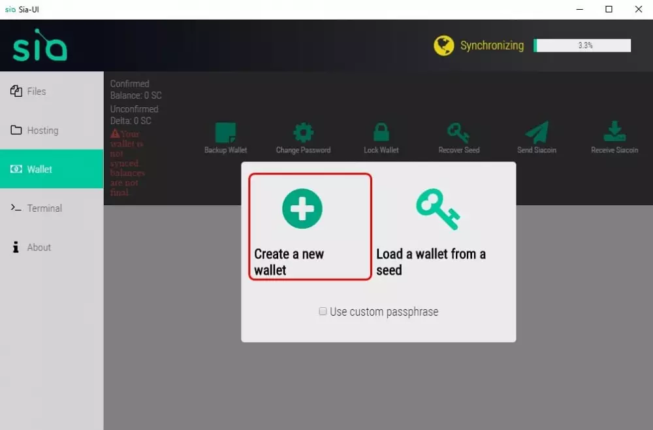
Task: Click wallet not synced warning text
Action: tap(127, 163)
